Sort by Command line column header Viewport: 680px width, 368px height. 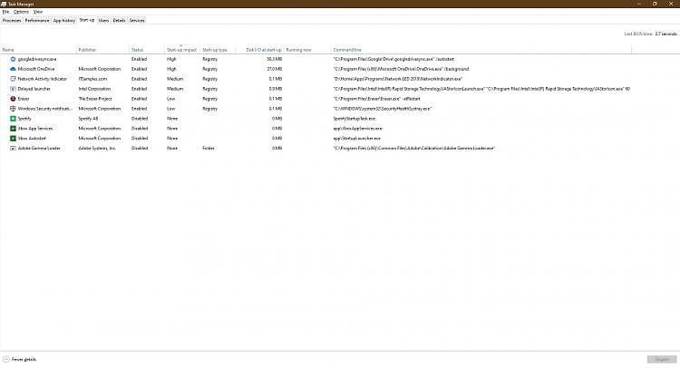click(x=481, y=50)
